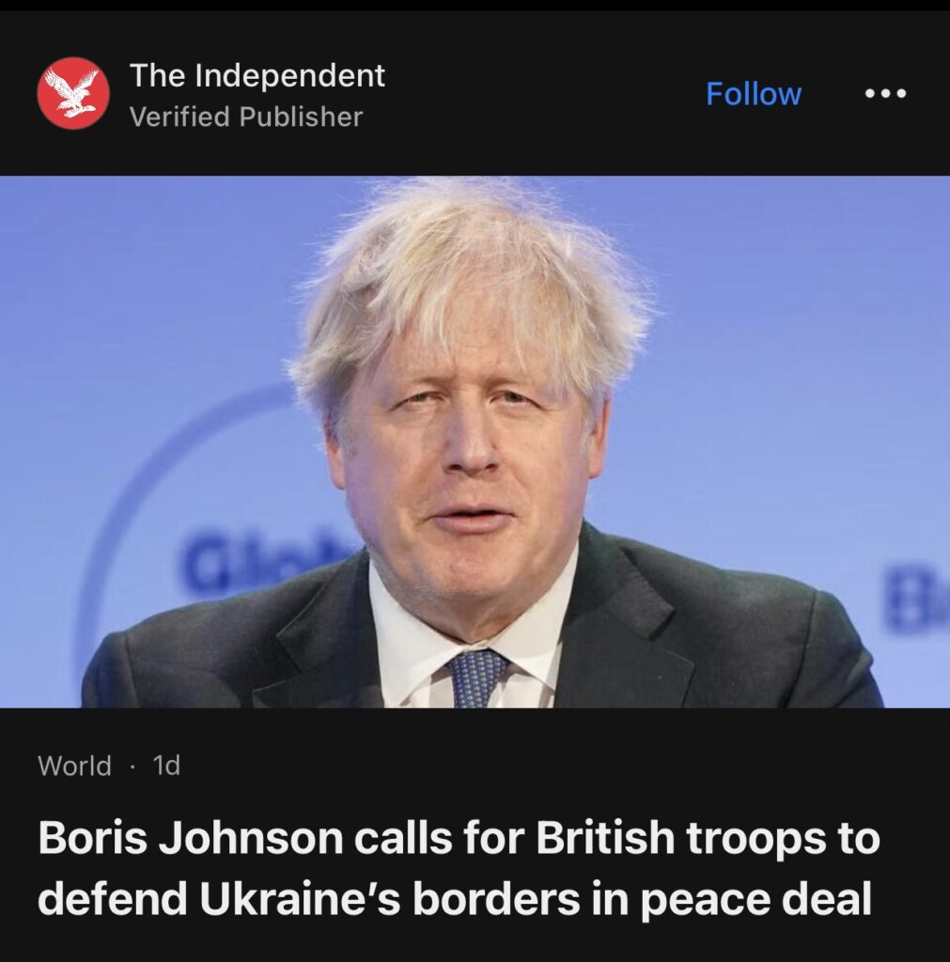Open the Boris Johnson article photo

tap(475, 442)
